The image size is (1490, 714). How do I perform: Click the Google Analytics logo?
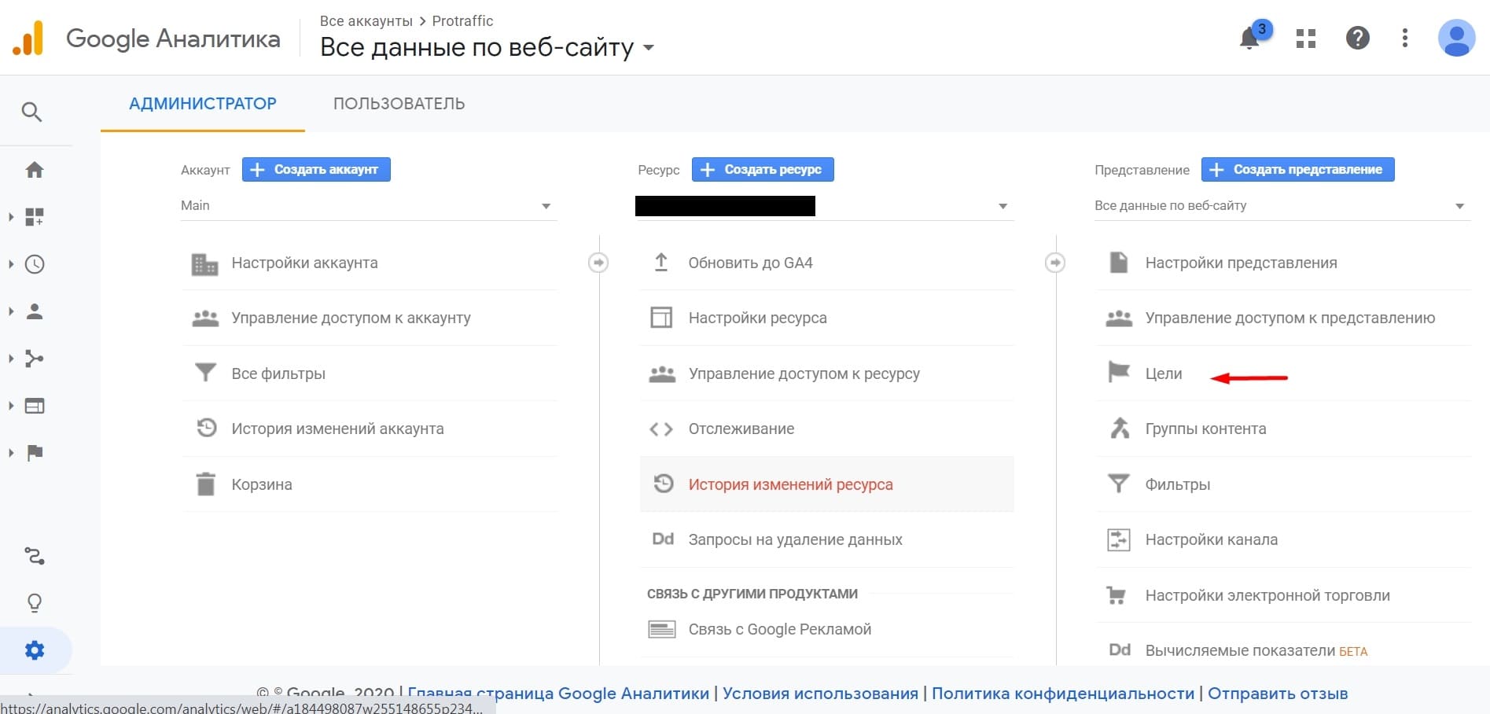[28, 39]
